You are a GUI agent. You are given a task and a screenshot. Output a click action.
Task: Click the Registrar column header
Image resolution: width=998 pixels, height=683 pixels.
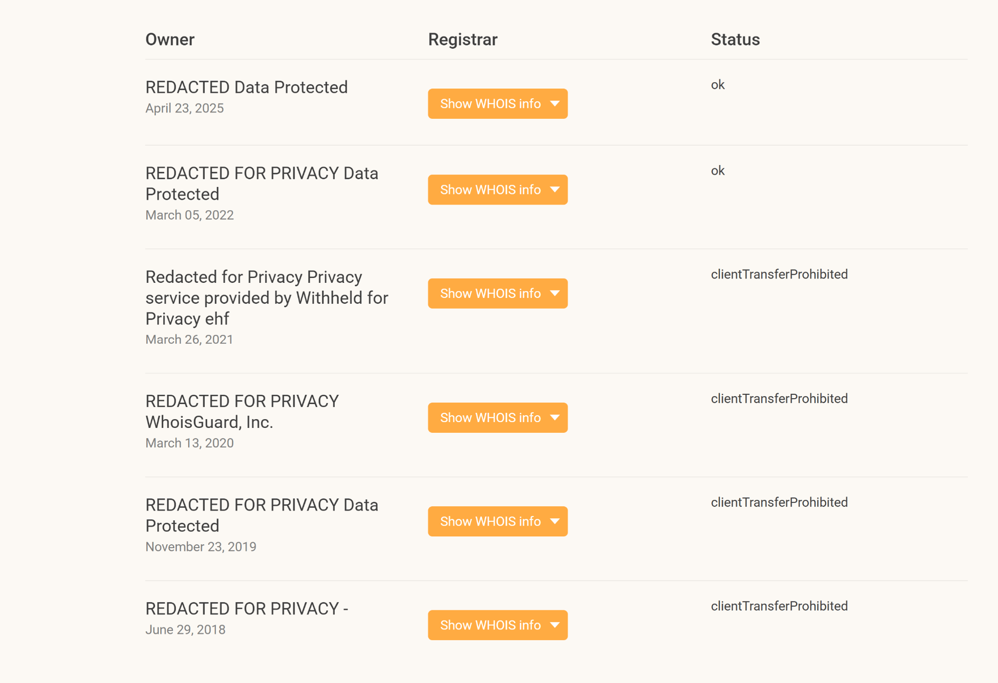tap(462, 40)
